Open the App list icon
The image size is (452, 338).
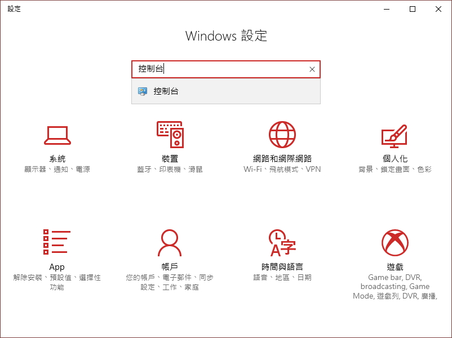(x=57, y=242)
